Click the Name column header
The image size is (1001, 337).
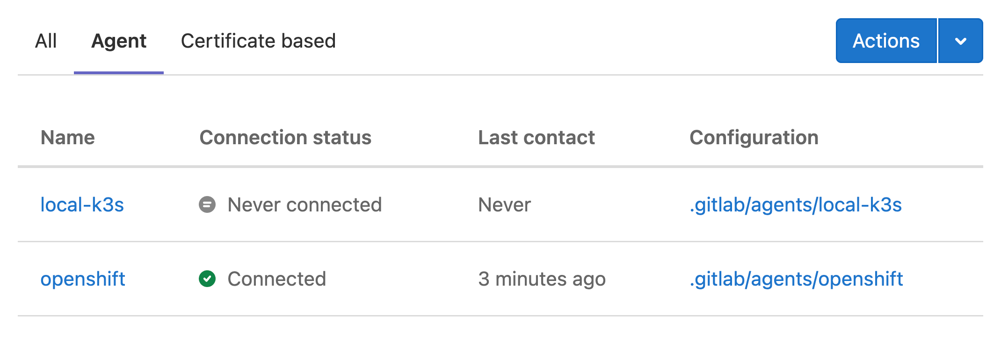click(x=68, y=138)
